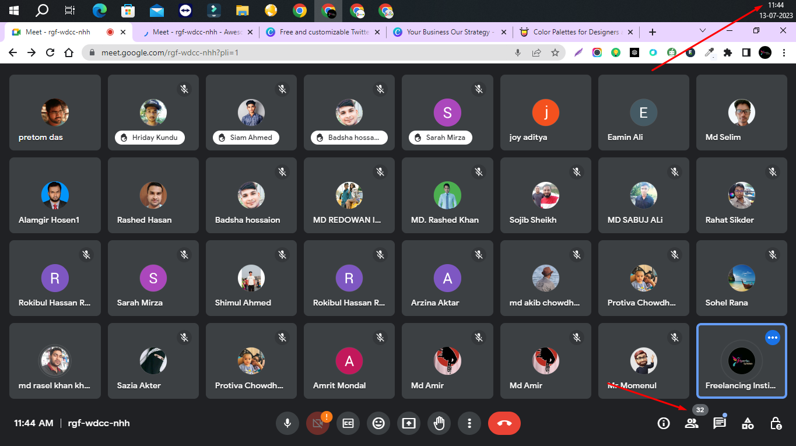Image resolution: width=796 pixels, height=446 pixels.
Task: Toggle the camera on or off
Action: coord(318,423)
